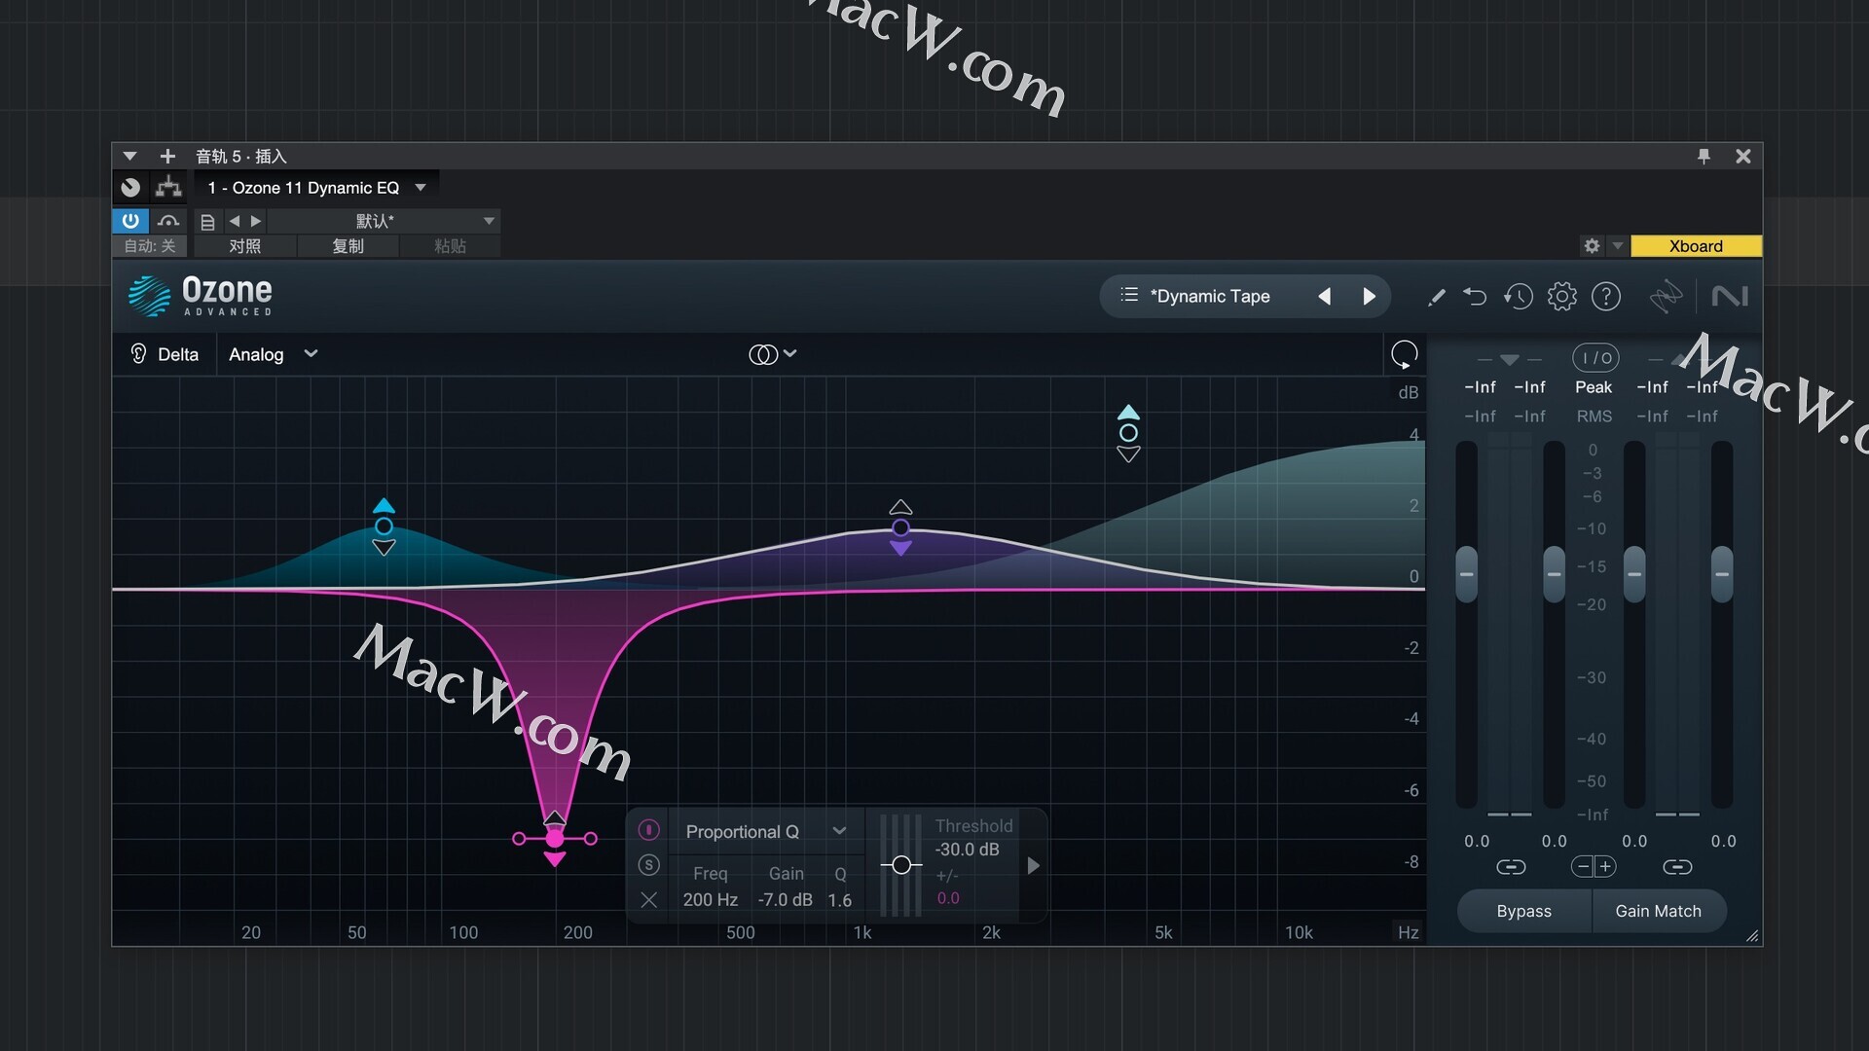Viewport: 1869px width, 1051px height.
Task: Click filled down arrow below the purple node
Action: [900, 549]
